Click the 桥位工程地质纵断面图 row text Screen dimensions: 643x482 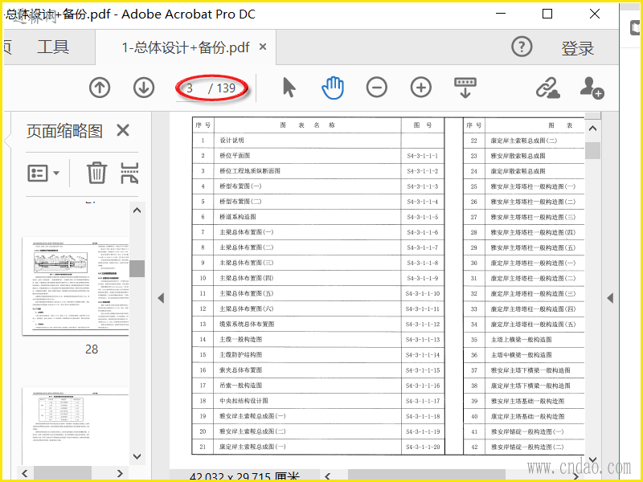[250, 171]
